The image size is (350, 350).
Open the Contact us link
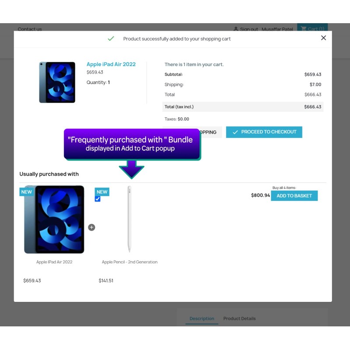pos(30,29)
